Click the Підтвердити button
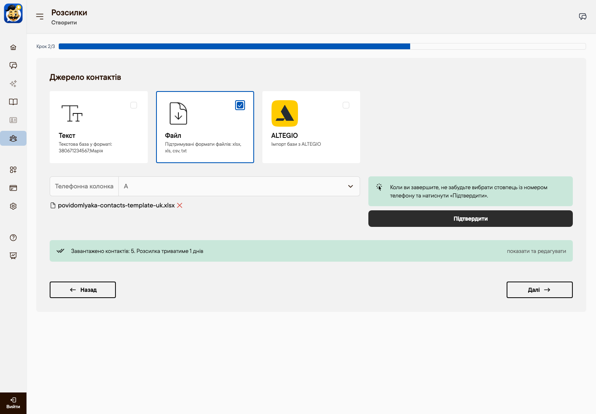The image size is (596, 414). point(471,219)
